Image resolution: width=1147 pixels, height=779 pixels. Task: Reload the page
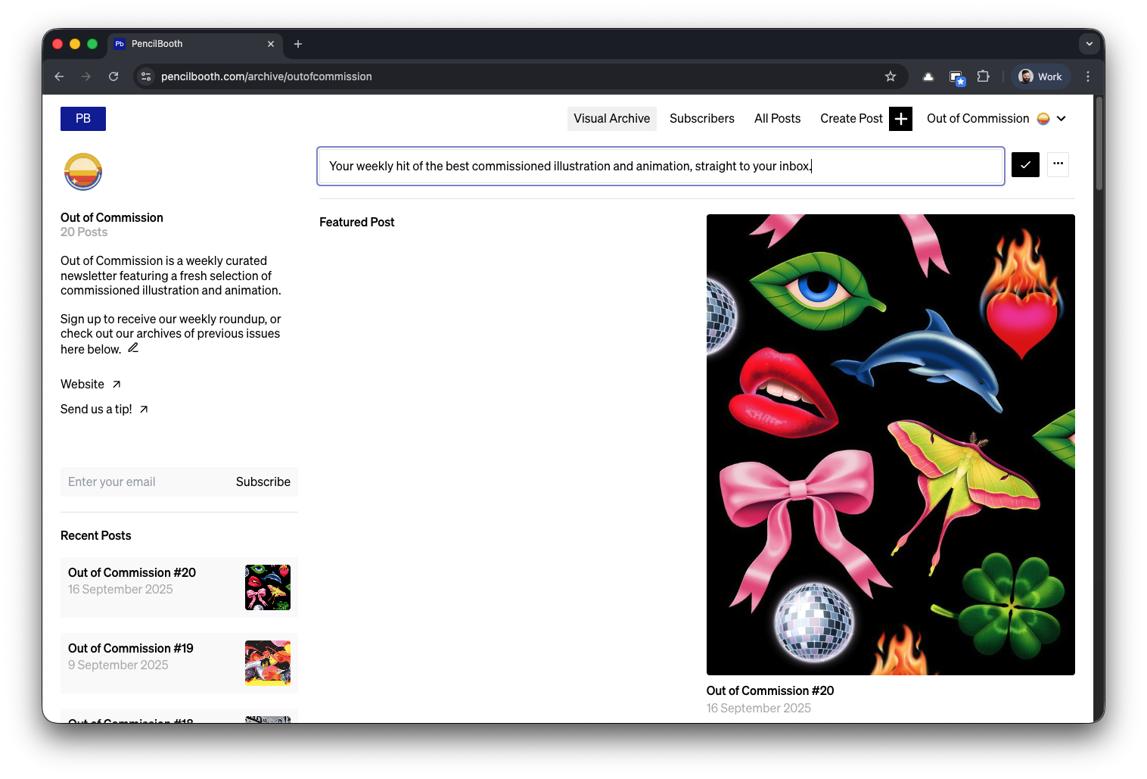113,76
